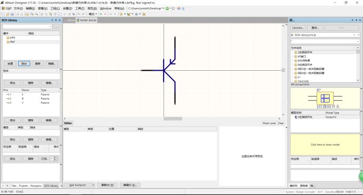Viewport: 363px width, 195px height.
Task: Click the green plus add-part icon
Action: point(101,14)
